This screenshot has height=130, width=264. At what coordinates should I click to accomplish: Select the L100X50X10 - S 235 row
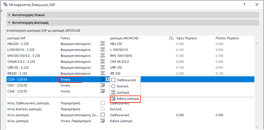click(x=130, y=50)
